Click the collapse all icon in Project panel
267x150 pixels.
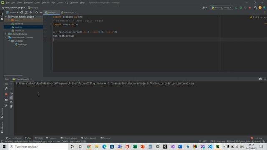pyautogui.click(x=30, y=12)
